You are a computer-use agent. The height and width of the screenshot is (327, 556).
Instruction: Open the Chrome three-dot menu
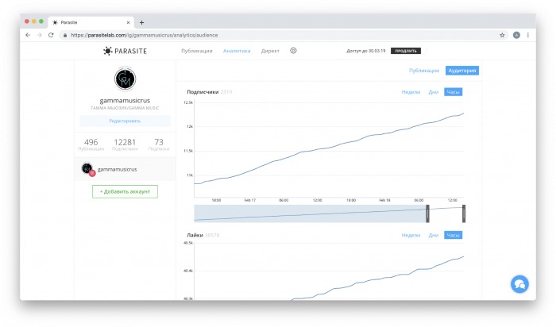pos(529,35)
